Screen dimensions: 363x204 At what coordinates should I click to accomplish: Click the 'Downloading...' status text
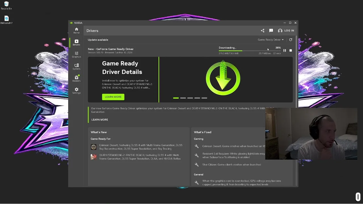pos(227,48)
